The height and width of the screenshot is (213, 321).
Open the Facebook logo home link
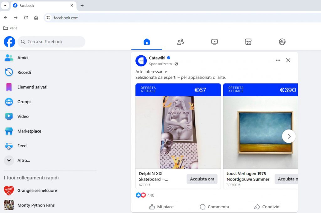(9, 42)
